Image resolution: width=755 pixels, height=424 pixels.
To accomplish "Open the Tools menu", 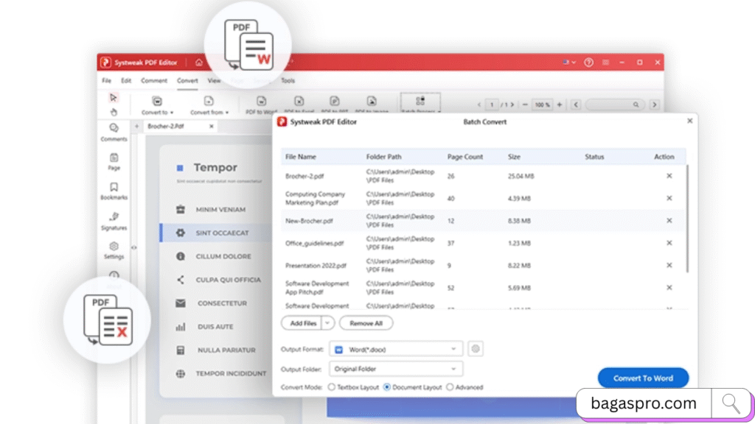I will tap(288, 81).
